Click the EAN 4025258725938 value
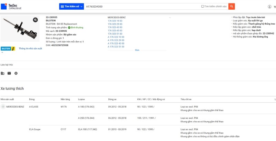The image size is (276, 141). coord(60,45)
